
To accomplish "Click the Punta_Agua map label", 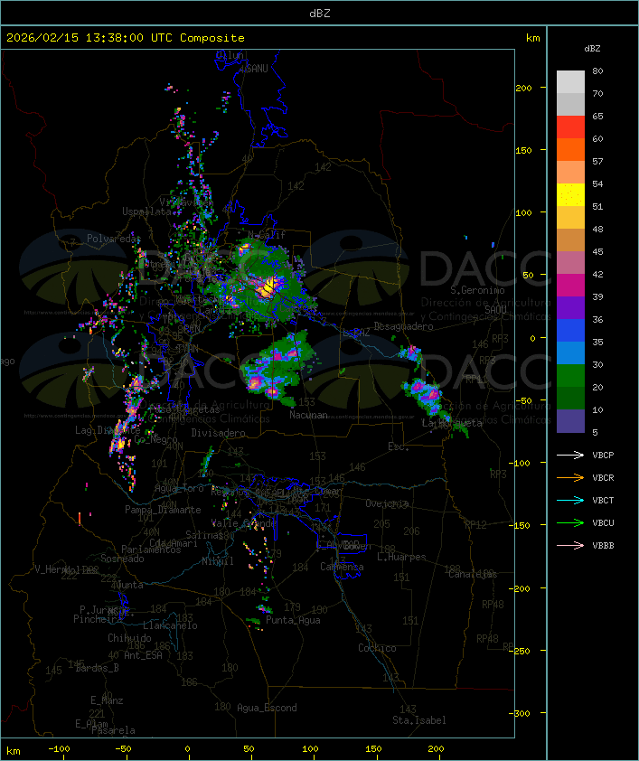I will point(293,620).
